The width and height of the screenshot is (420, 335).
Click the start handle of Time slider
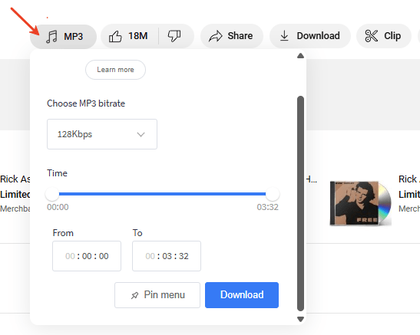(x=52, y=194)
